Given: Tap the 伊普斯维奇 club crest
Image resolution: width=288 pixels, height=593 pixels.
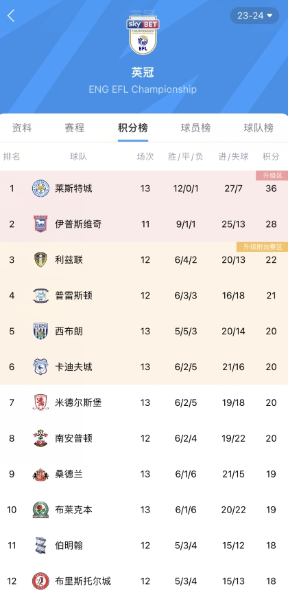Looking at the screenshot, I should (40, 224).
